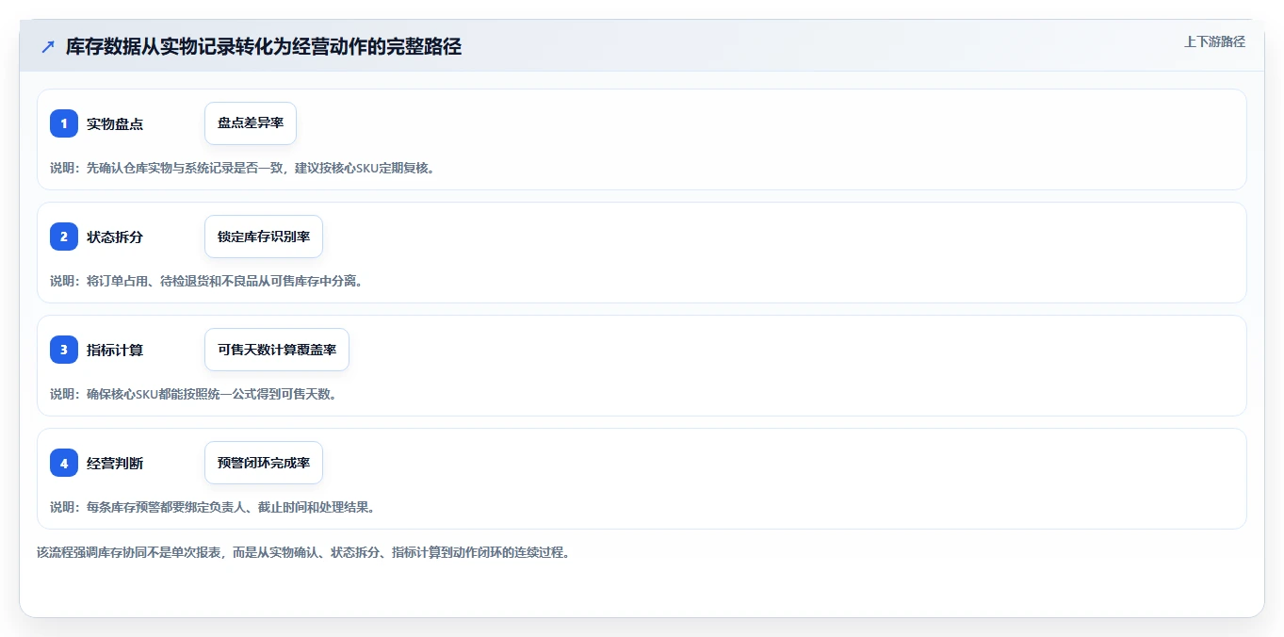Click step number badge 4 for 经营判断
The image size is (1284, 637).
pos(64,463)
